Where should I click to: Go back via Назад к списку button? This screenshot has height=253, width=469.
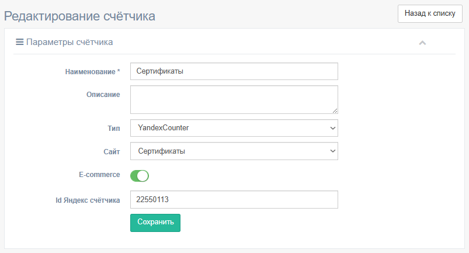pos(430,13)
